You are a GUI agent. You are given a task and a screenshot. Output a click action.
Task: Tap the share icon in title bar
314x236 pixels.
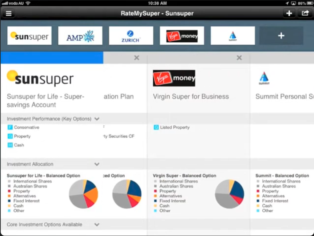pos(305,13)
